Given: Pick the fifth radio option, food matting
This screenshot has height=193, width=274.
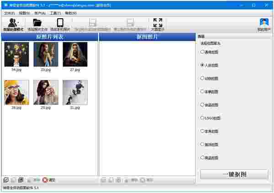Looking at the screenshot, I should 202,104.
